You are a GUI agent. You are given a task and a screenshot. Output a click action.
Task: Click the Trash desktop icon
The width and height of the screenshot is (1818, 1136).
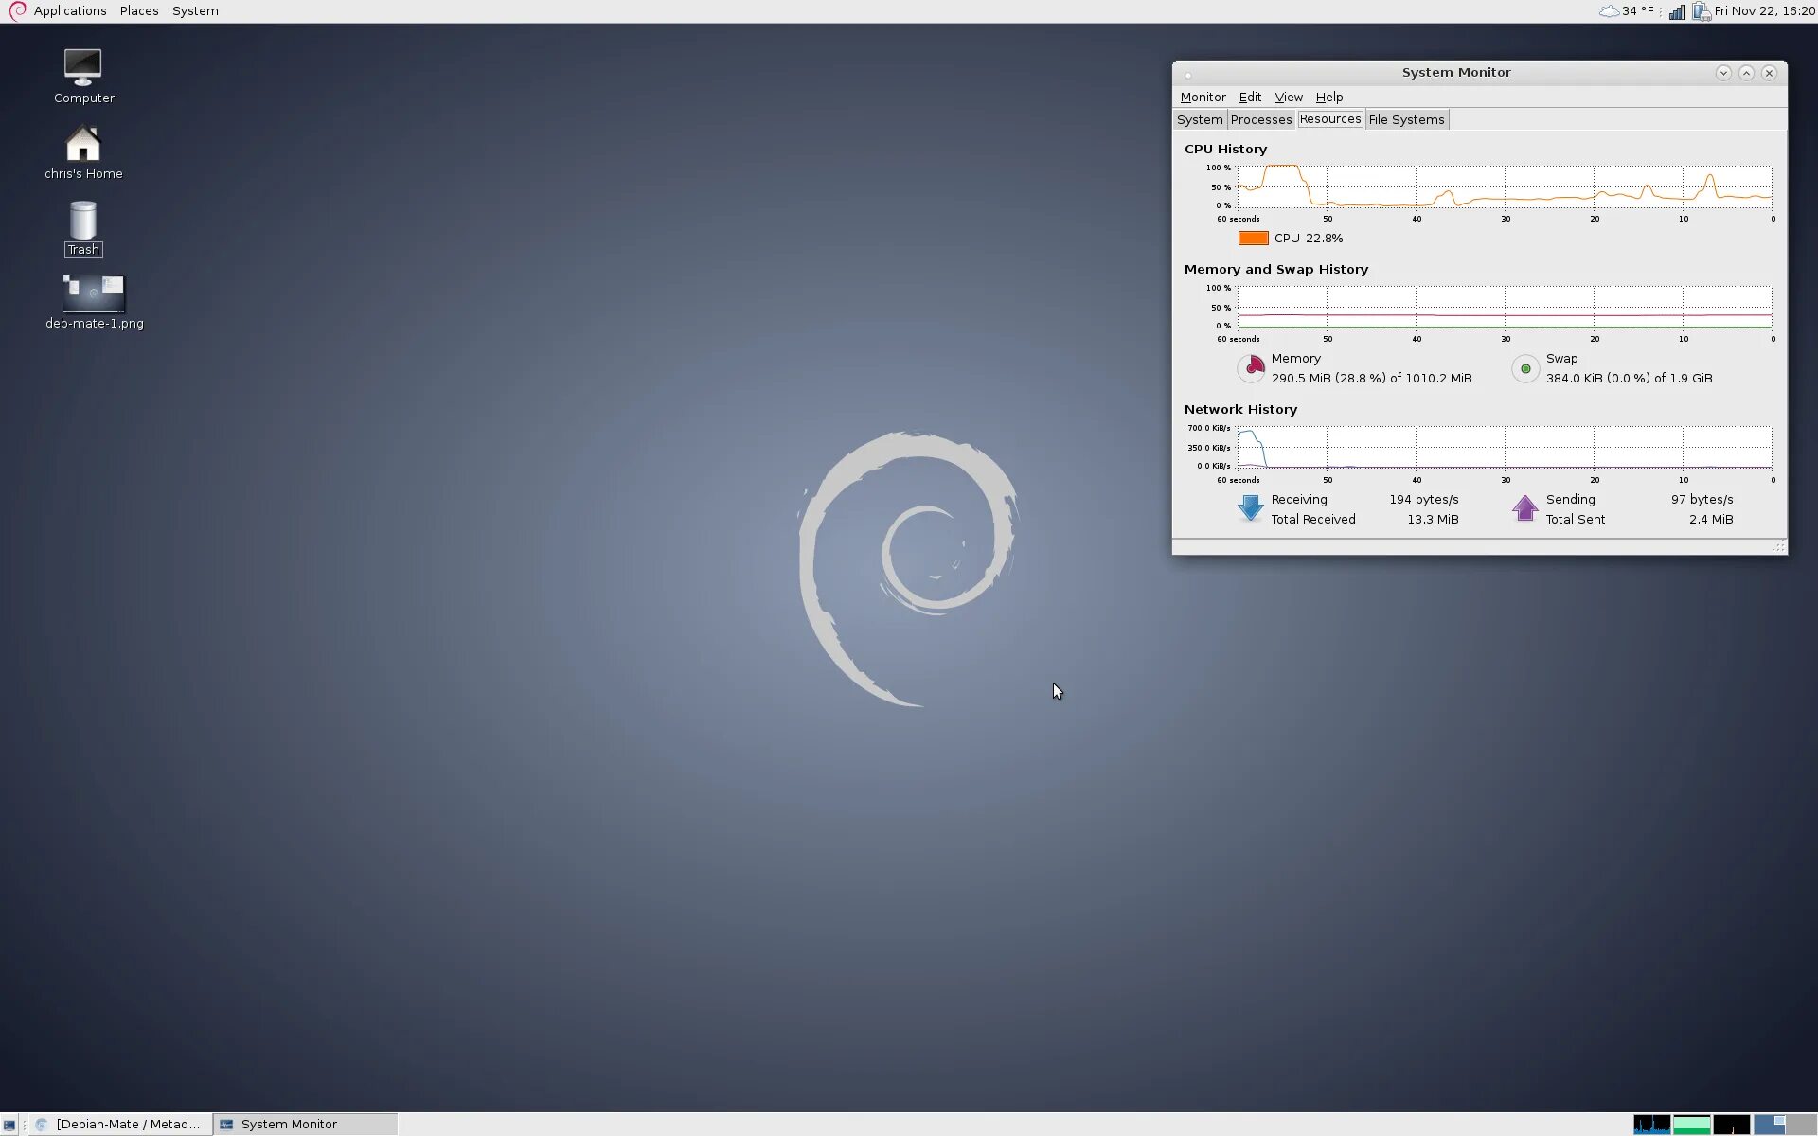tap(82, 229)
